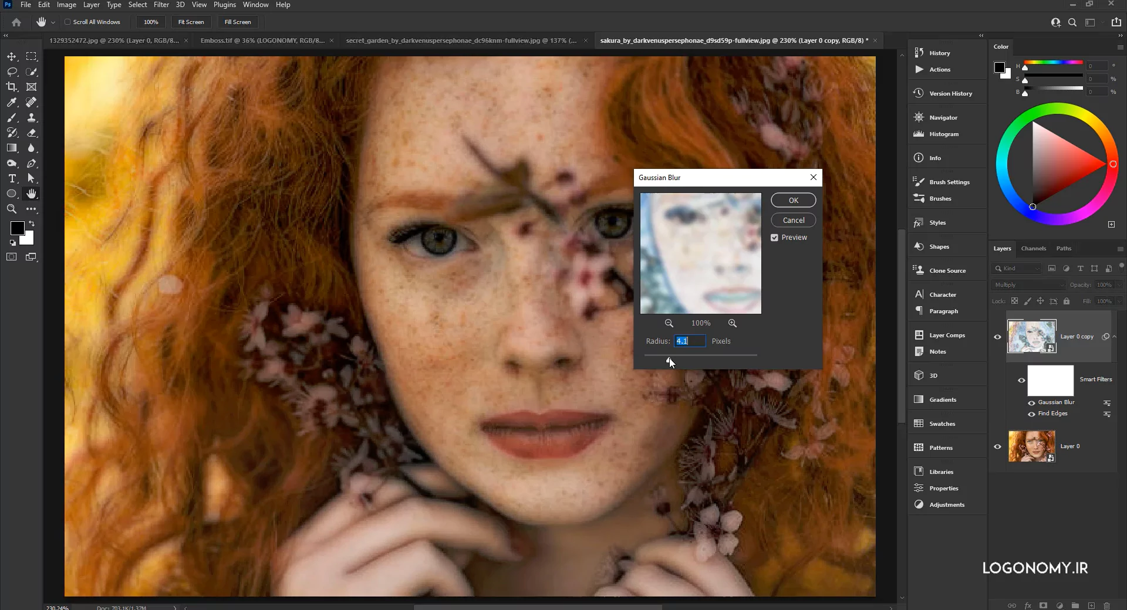Collapse Layer 0 copy smart filters
The width and height of the screenshot is (1127, 610).
tap(1115, 337)
